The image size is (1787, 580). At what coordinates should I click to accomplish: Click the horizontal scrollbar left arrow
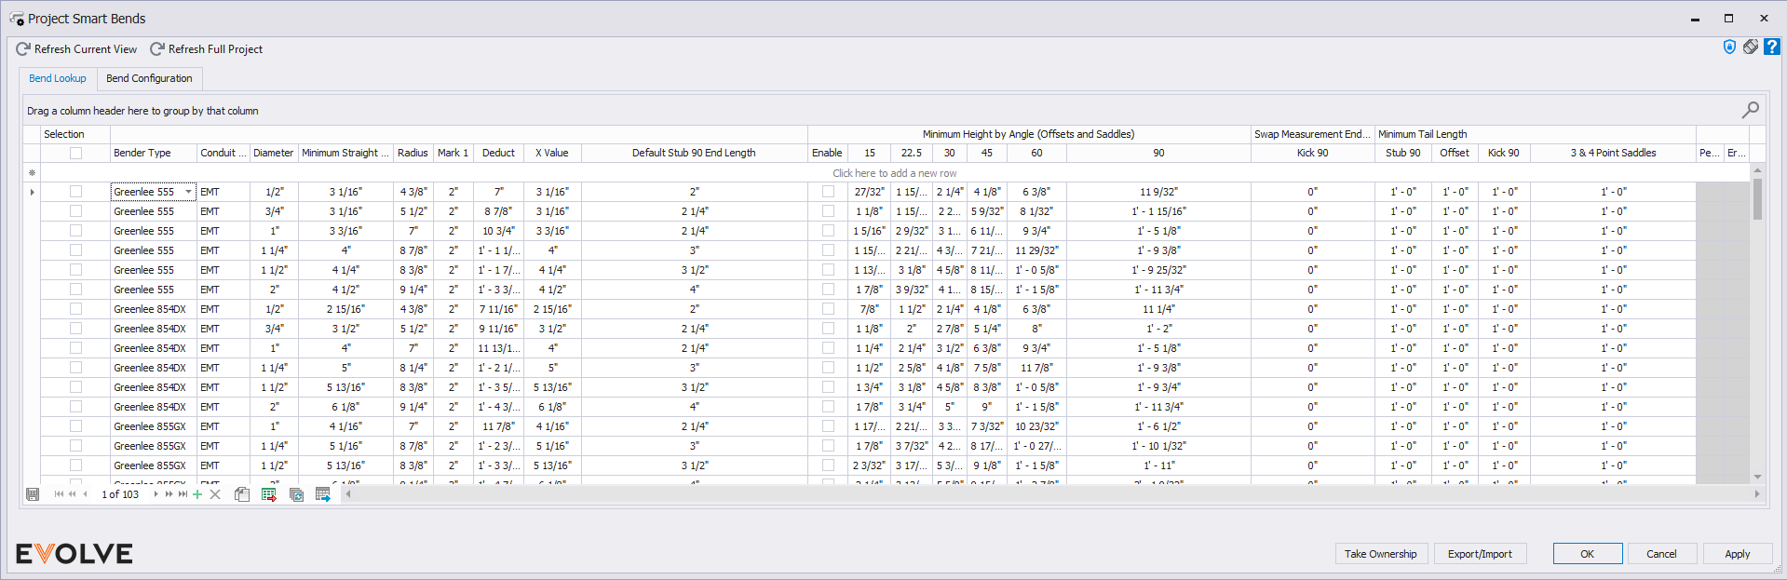pyautogui.click(x=348, y=494)
